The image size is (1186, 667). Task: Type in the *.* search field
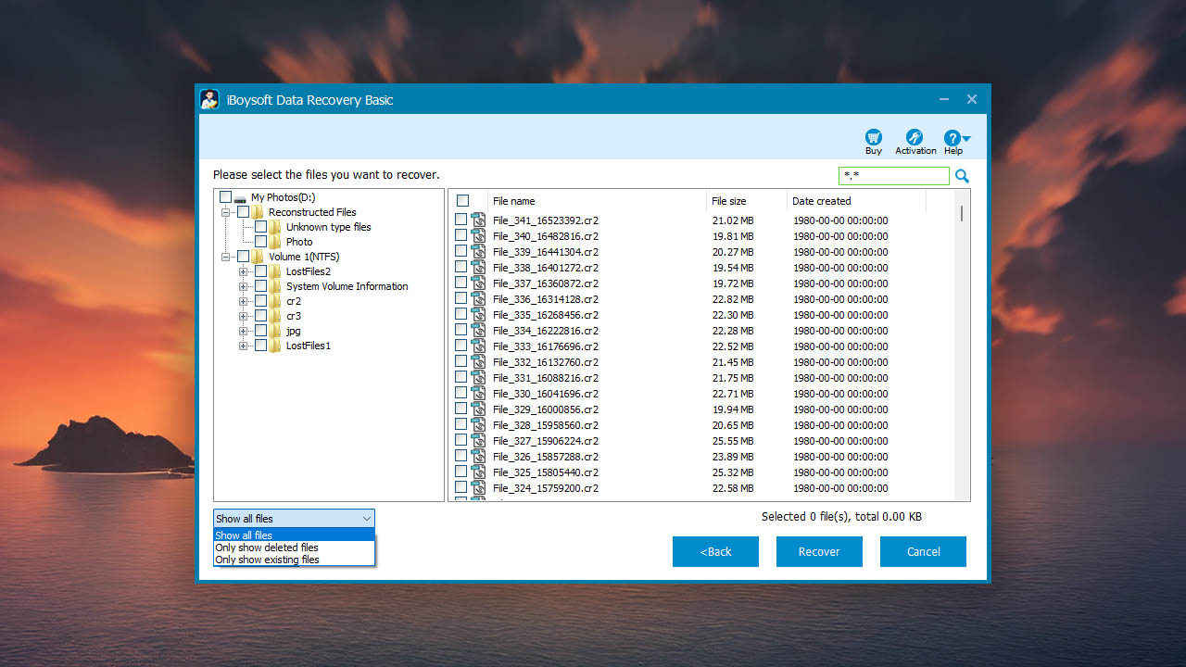coord(892,175)
